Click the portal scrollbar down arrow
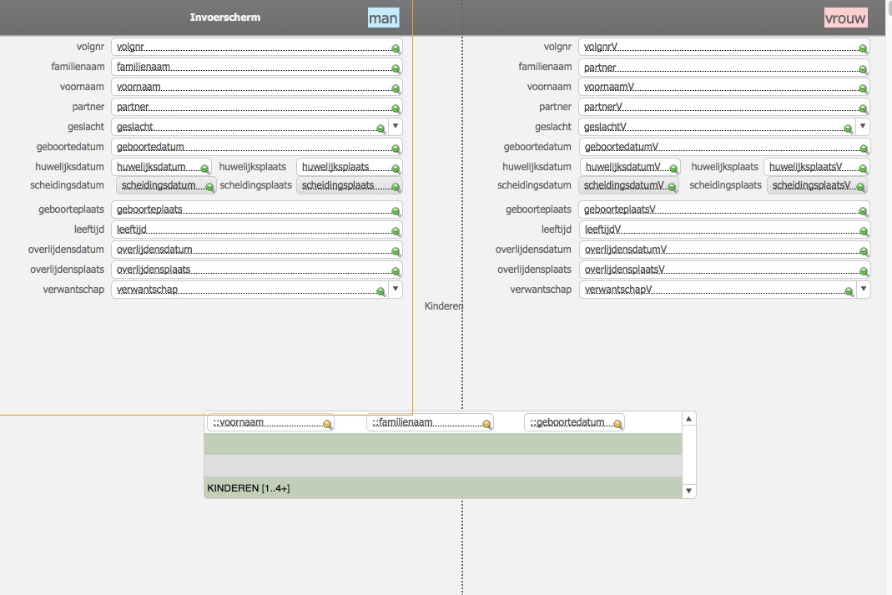This screenshot has height=595, width=892. click(x=689, y=491)
